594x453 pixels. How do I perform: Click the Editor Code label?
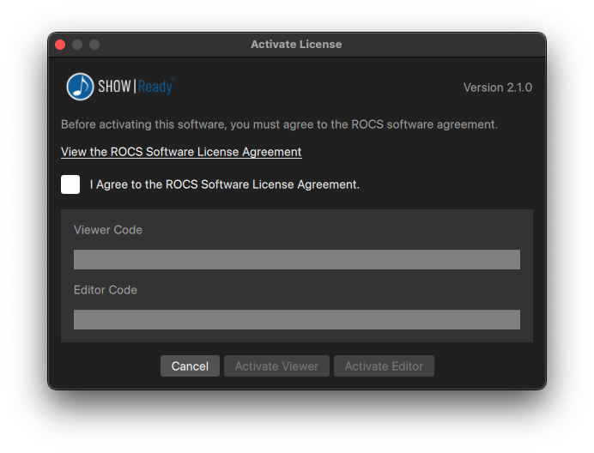[x=106, y=290]
